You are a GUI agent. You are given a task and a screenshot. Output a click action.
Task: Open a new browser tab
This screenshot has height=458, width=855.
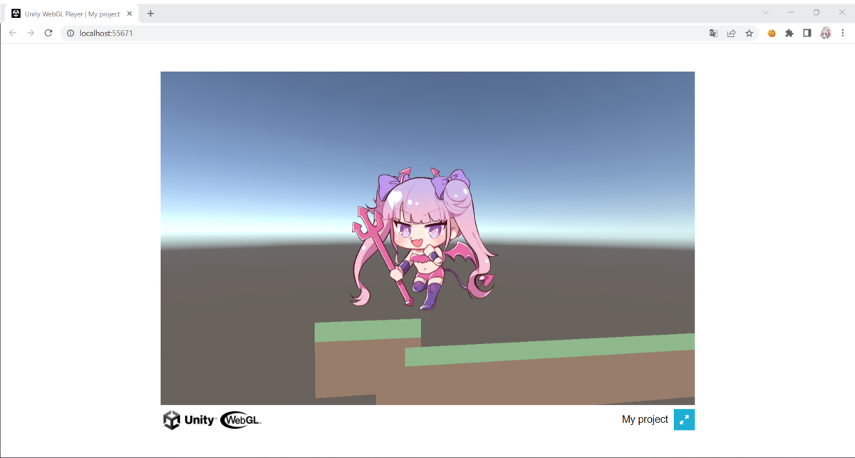[150, 14]
